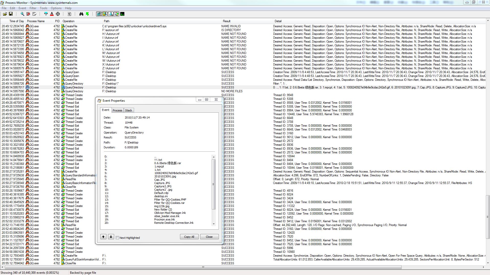Viewport: 490px width, 275px height.
Task: Open the Highlight toolbar icon with red A
Action: click(52, 14)
